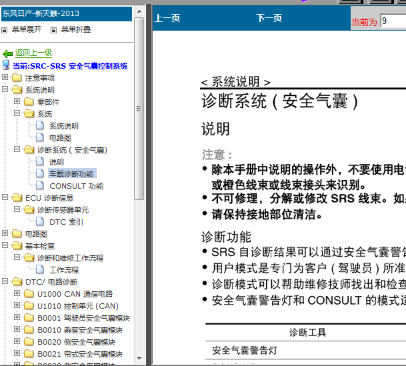
Task: Click the 基本检查 folder icon
Action: click(17, 245)
